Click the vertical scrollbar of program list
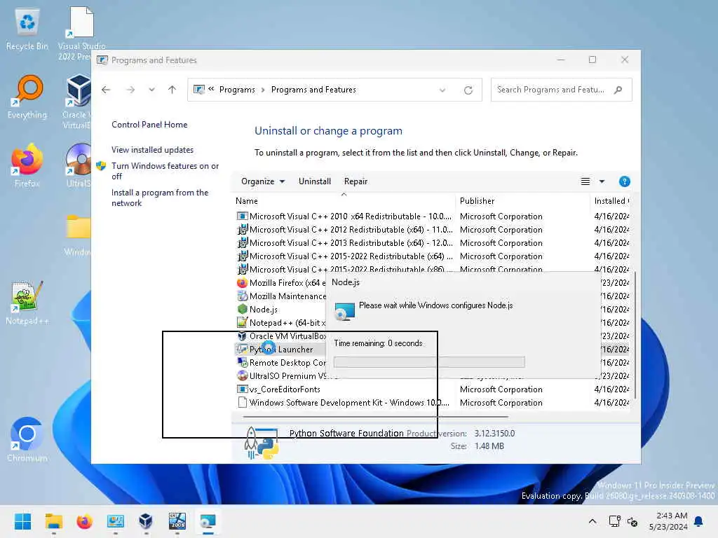718x538 pixels. click(635, 334)
